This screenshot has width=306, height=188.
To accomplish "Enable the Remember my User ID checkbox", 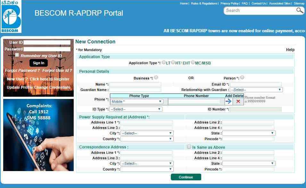I will 17,55.
